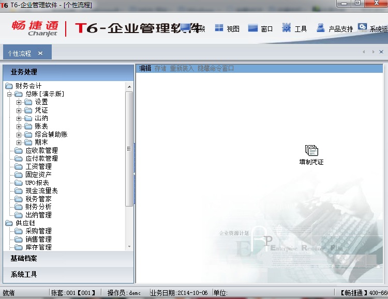Click the 就绪 status text
Viewport: 388px width, 299px height.
click(x=9, y=293)
